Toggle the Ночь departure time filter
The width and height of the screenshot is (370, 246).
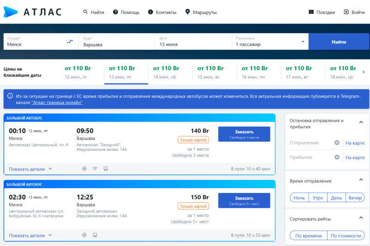[299, 198]
